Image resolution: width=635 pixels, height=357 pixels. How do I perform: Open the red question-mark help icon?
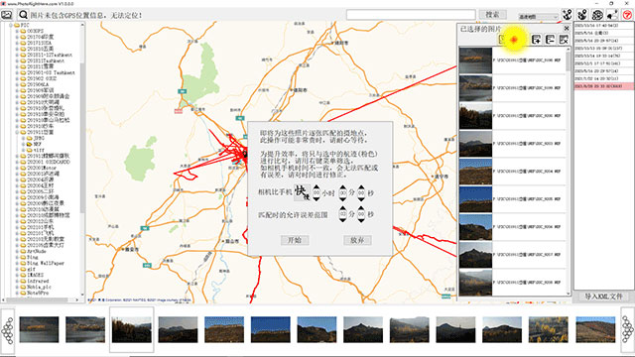(x=627, y=15)
